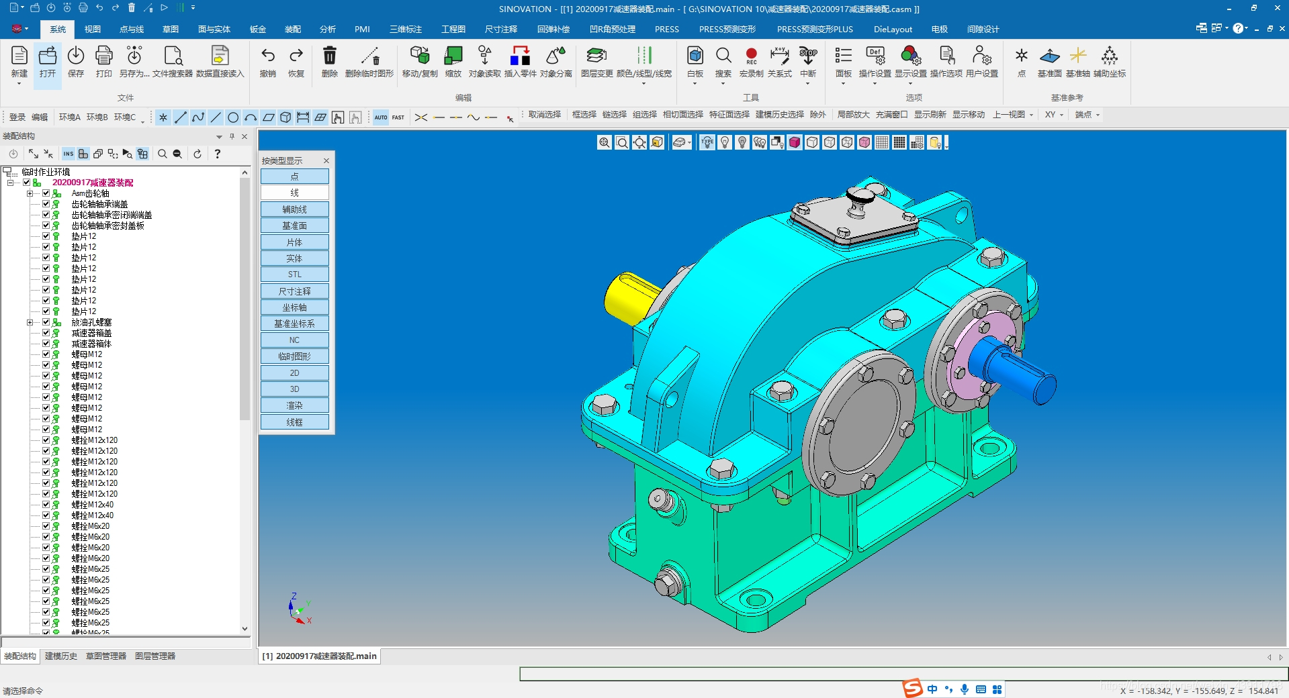Switch to the 建模历史 bottom tab

pos(61,656)
